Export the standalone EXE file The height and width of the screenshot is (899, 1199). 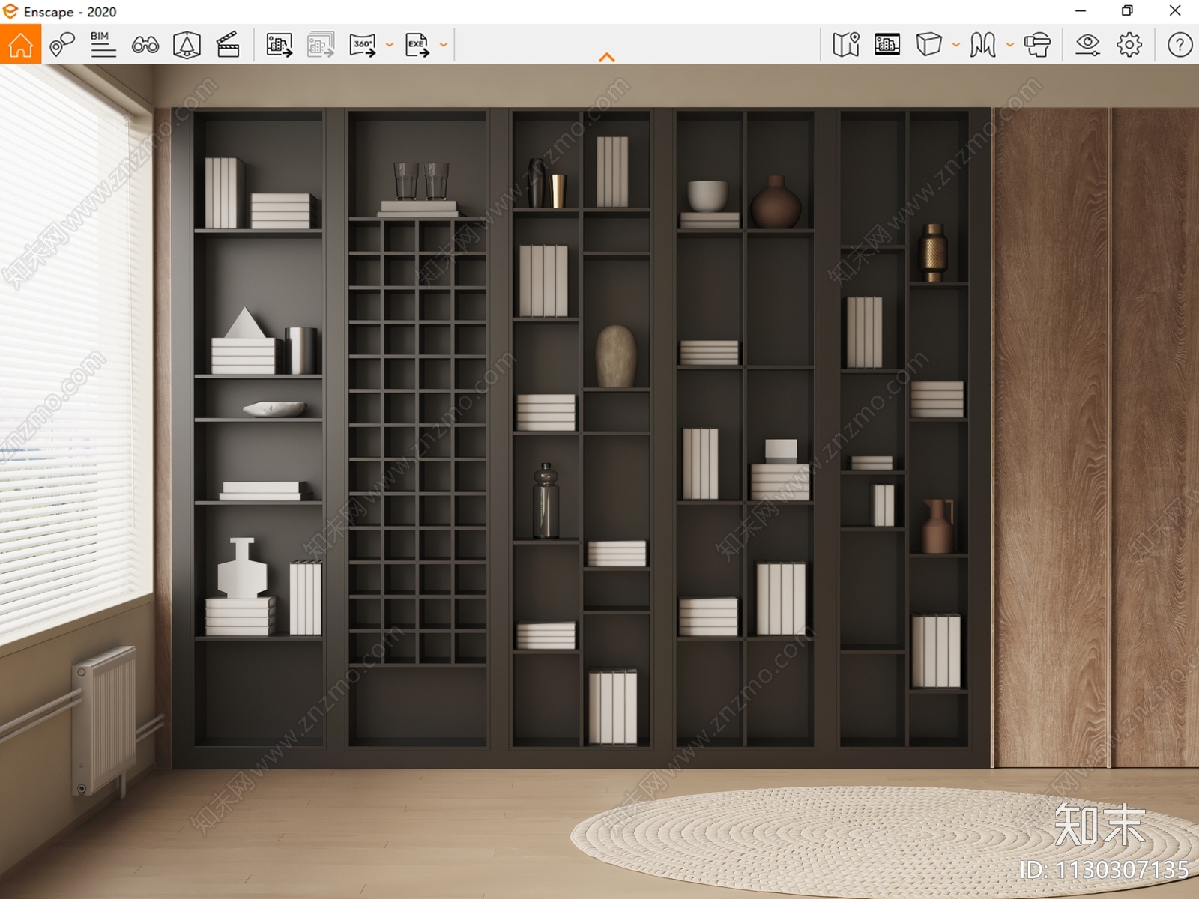pyautogui.click(x=417, y=45)
